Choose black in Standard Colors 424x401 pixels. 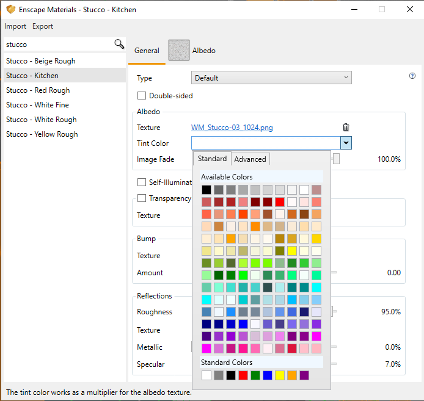[231, 375]
